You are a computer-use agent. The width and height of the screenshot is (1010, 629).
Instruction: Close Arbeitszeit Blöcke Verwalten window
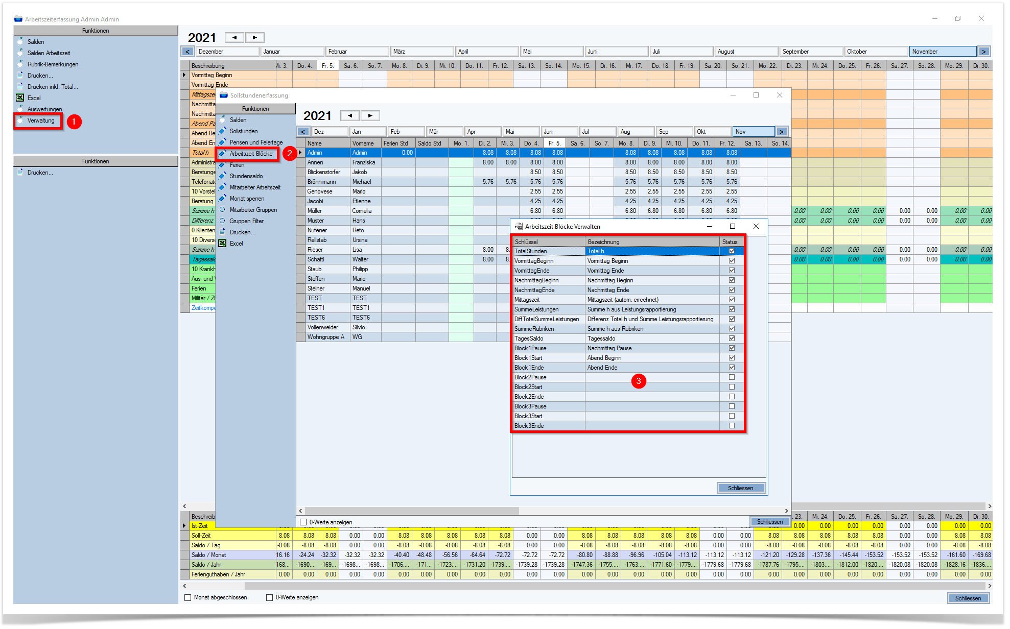756,226
